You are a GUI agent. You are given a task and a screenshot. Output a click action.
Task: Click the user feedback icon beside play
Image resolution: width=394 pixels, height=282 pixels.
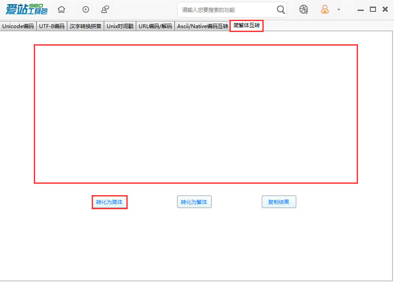(x=105, y=10)
